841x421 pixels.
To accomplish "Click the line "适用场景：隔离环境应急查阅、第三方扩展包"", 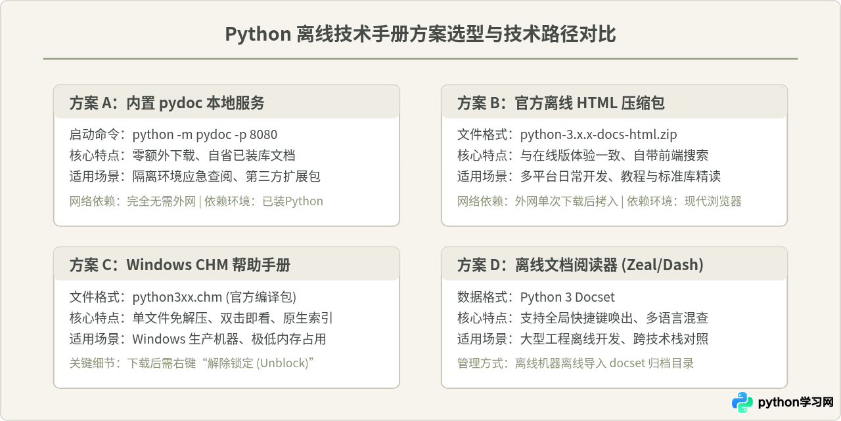I will tap(195, 176).
